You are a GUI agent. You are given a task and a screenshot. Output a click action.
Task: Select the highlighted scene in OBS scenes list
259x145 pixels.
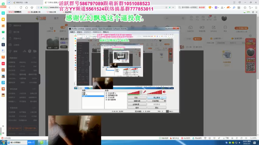coord(93,96)
